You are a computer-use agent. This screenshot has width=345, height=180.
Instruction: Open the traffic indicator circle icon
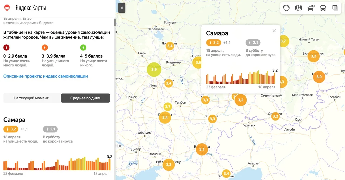click(286, 8)
